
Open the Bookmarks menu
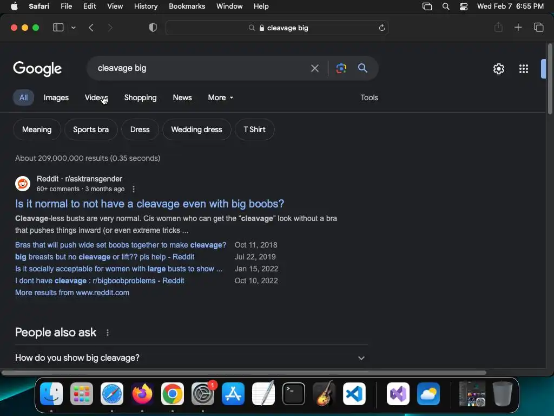(x=187, y=6)
